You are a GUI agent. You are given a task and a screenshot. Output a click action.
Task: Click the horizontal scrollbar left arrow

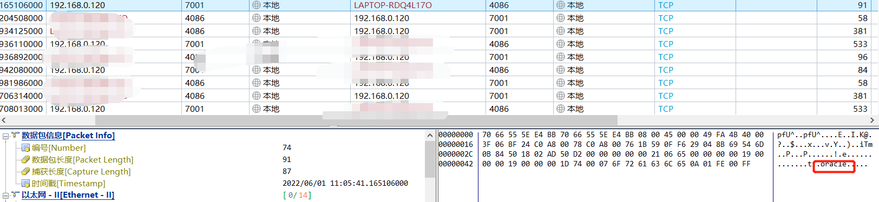pyautogui.click(x=4, y=120)
